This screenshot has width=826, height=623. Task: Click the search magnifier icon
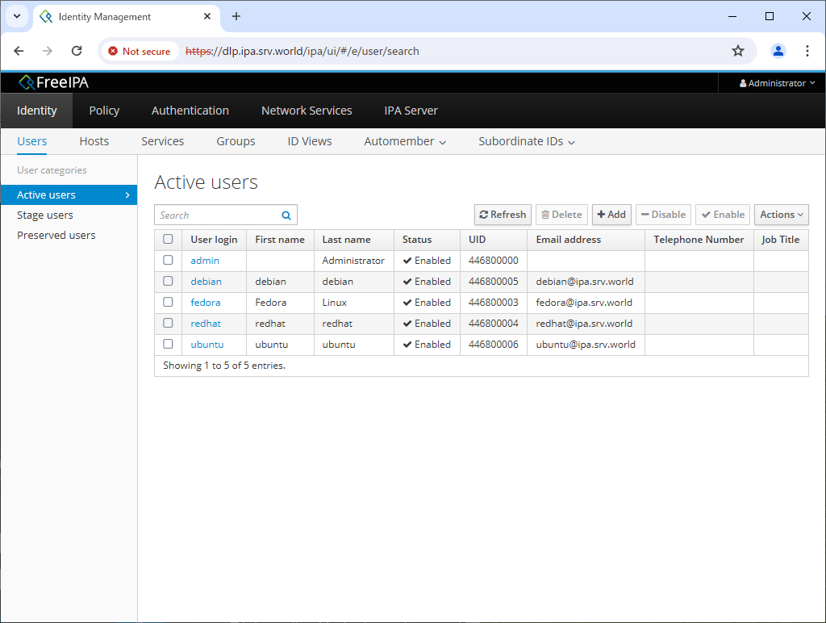click(286, 215)
